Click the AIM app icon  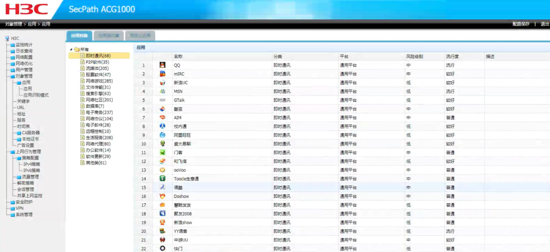[162, 117]
